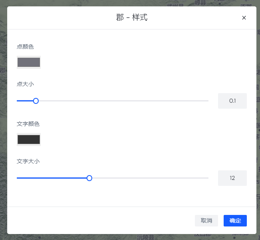Click the dimmed map area left of dialog
Viewport: 260px width, 240px height.
(x=3, y=119)
